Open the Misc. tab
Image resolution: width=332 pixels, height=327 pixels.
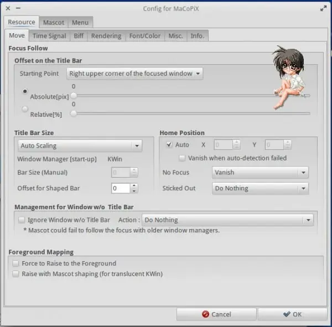pos(176,36)
